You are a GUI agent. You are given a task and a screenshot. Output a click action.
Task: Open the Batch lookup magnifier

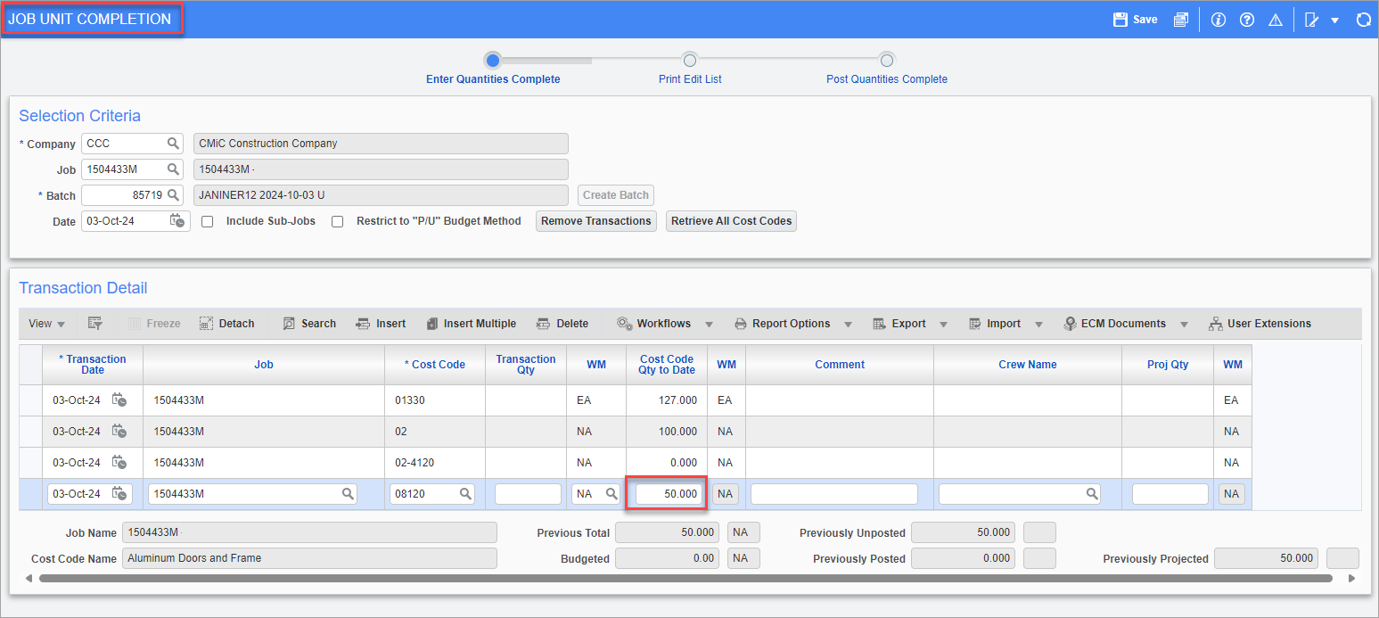click(x=173, y=194)
